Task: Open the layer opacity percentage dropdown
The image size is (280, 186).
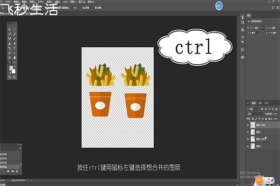Action: click(x=276, y=114)
